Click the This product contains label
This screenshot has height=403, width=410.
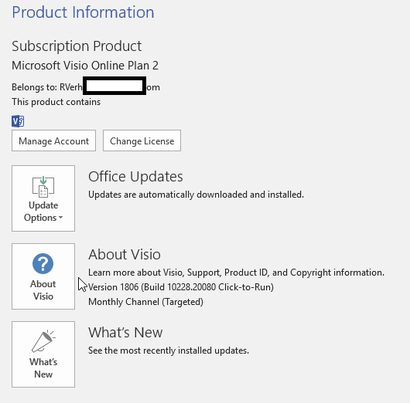(56, 102)
